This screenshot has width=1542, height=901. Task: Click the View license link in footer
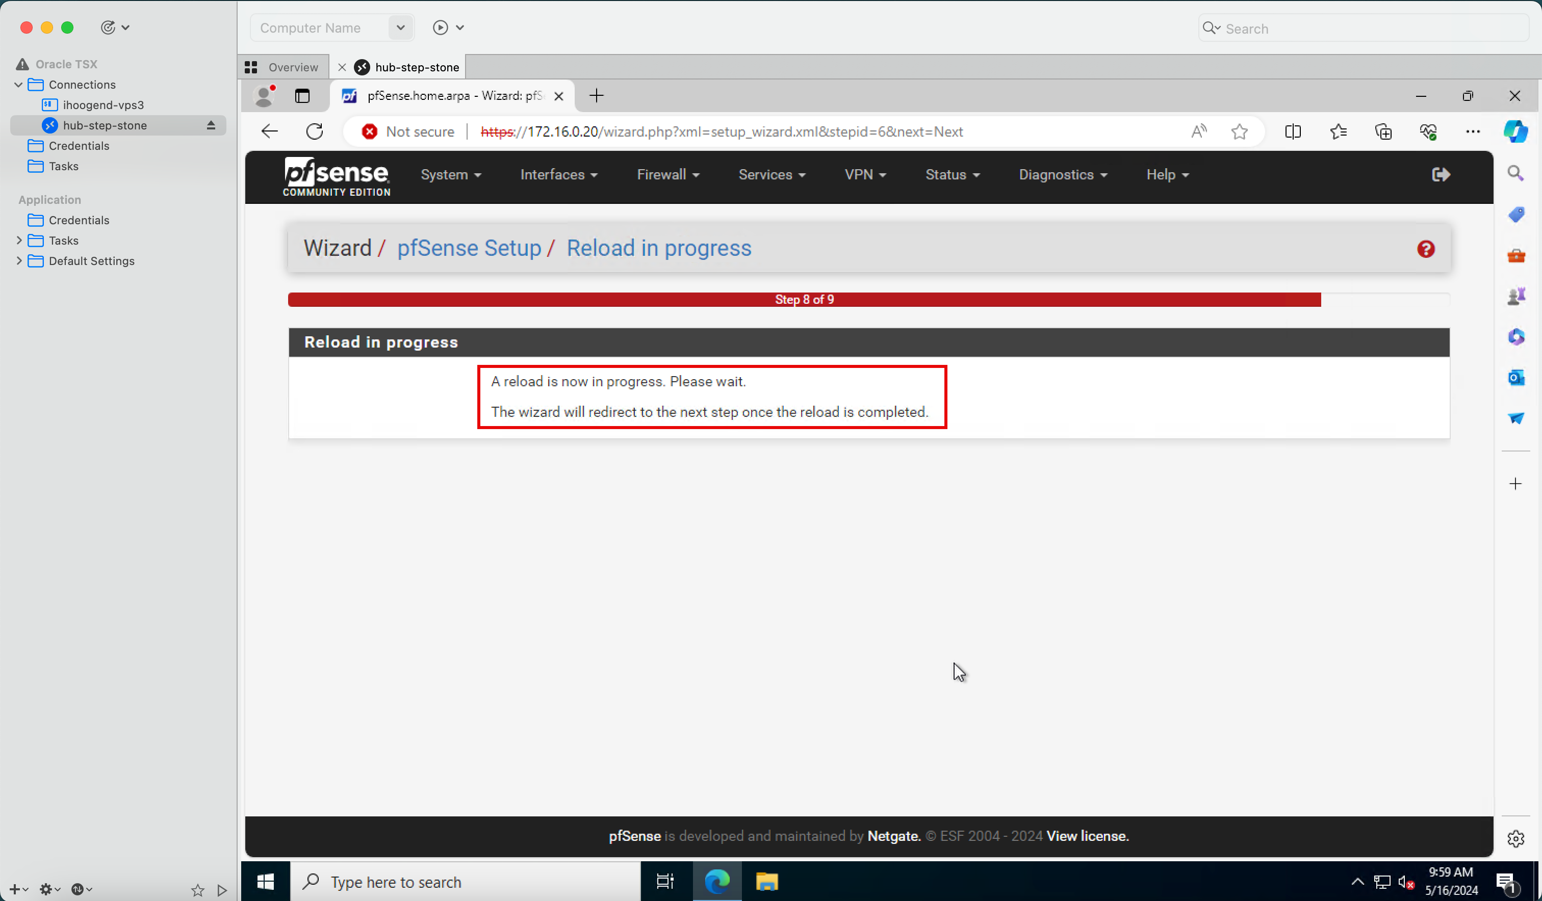point(1086,836)
